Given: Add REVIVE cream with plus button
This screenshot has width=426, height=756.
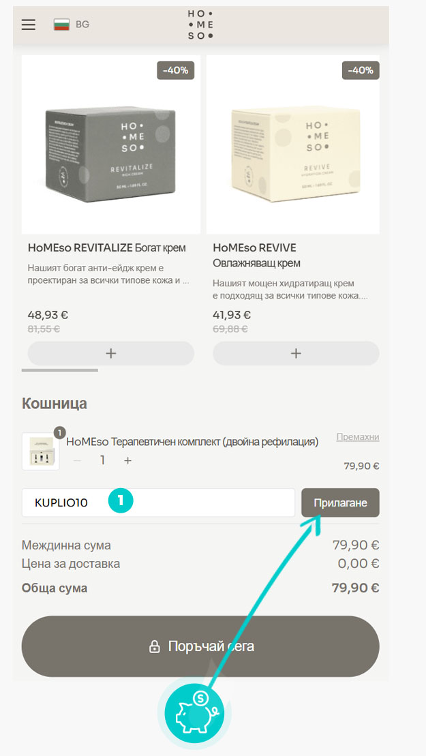Looking at the screenshot, I should click(296, 353).
